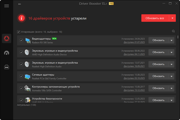The image size is (180, 120).
Task: Open available date link 01.07.2025
Action: [134, 42]
